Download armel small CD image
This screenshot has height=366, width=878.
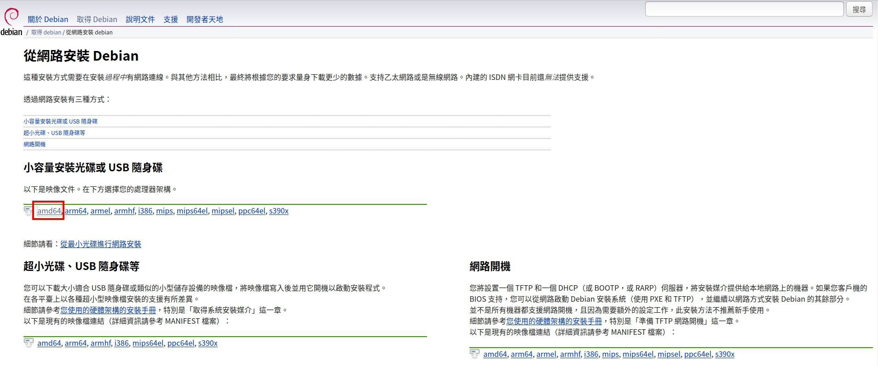coord(100,211)
